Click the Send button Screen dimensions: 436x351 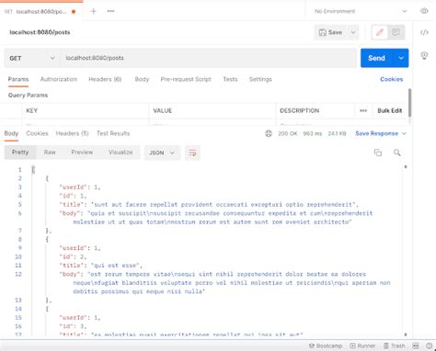376,58
